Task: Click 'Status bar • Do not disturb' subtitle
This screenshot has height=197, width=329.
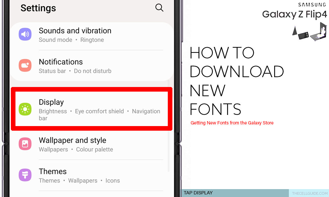Action: click(x=75, y=71)
